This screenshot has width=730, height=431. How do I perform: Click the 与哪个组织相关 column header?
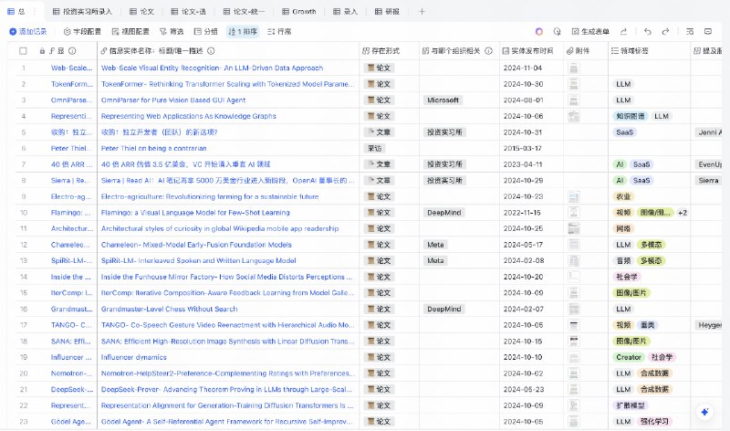[x=459, y=51]
